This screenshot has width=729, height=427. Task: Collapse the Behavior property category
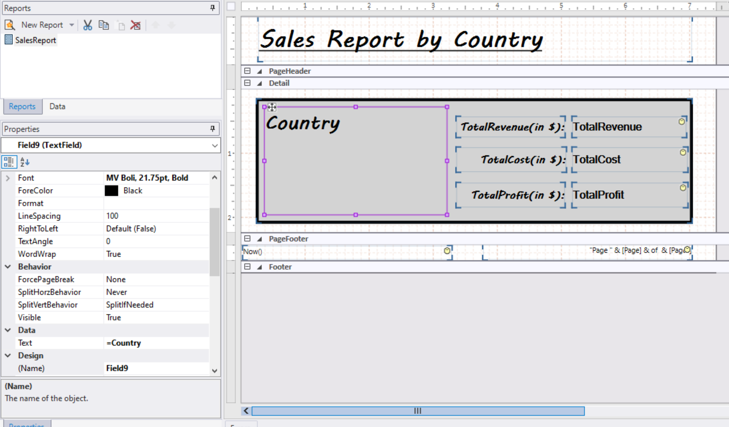tap(8, 267)
